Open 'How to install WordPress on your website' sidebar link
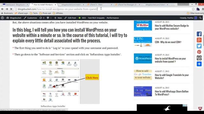Screen dimensions: 204x114 (170, 60)
